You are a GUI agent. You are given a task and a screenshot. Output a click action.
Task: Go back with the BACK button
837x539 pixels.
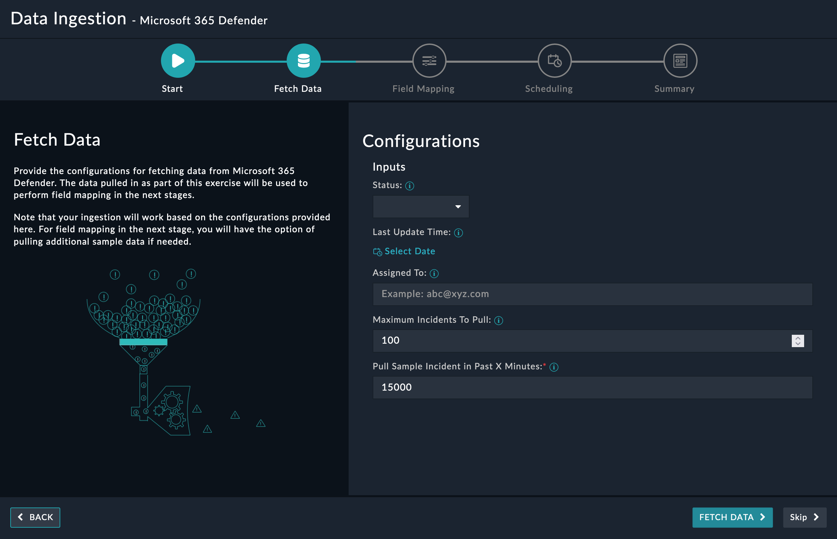coord(35,517)
